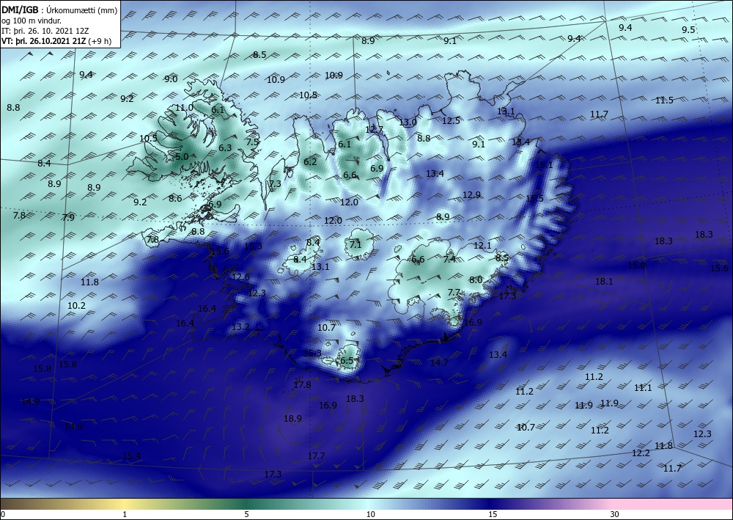Click the map value '14.7'

pyautogui.click(x=439, y=362)
